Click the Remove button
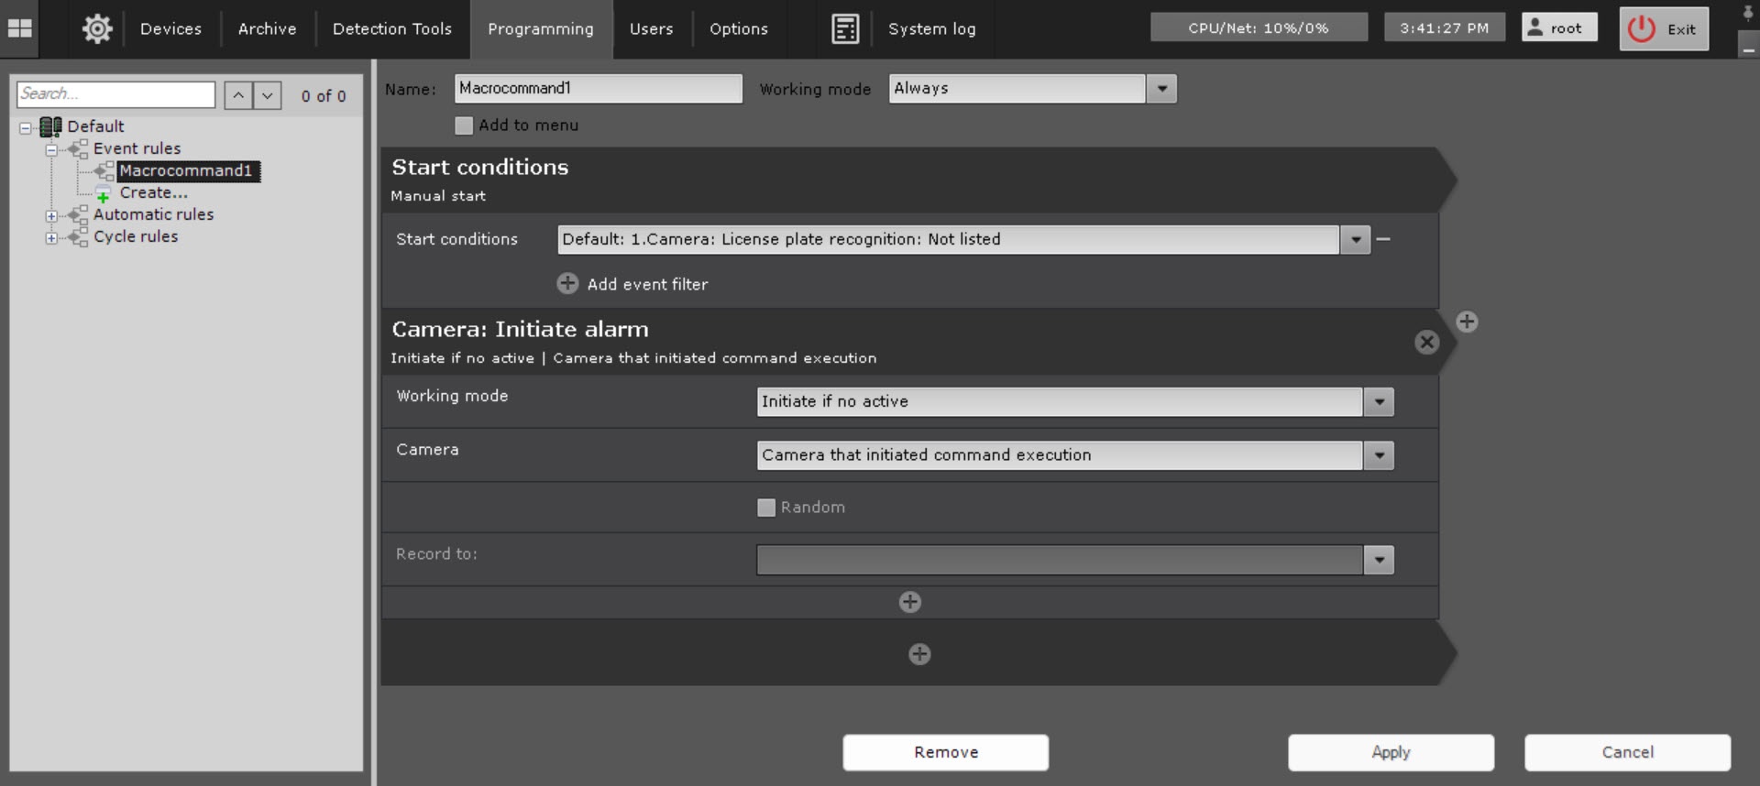Image resolution: width=1760 pixels, height=786 pixels. [945, 752]
